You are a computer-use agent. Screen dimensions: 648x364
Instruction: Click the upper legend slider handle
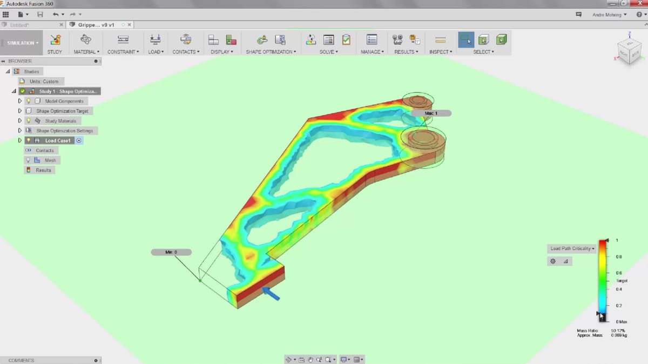click(x=607, y=240)
